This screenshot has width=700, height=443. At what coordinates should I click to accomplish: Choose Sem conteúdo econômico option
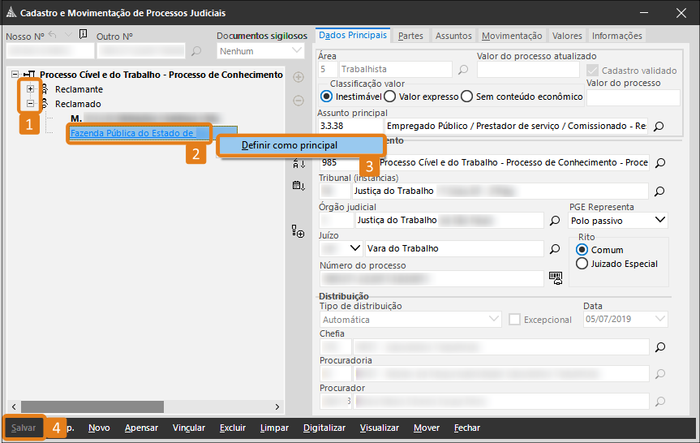466,97
